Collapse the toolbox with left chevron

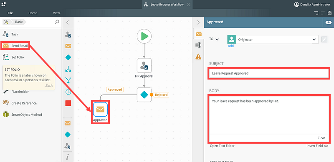68,22
